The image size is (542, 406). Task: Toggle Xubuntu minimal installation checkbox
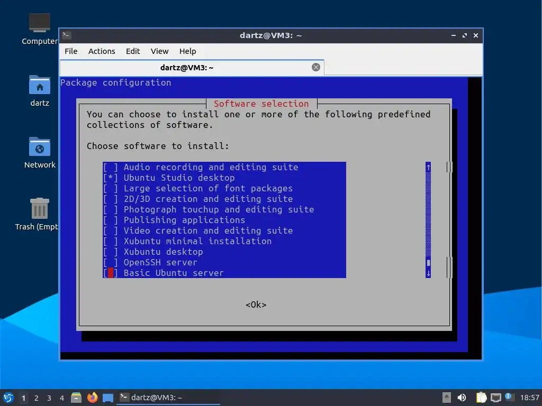(x=111, y=241)
